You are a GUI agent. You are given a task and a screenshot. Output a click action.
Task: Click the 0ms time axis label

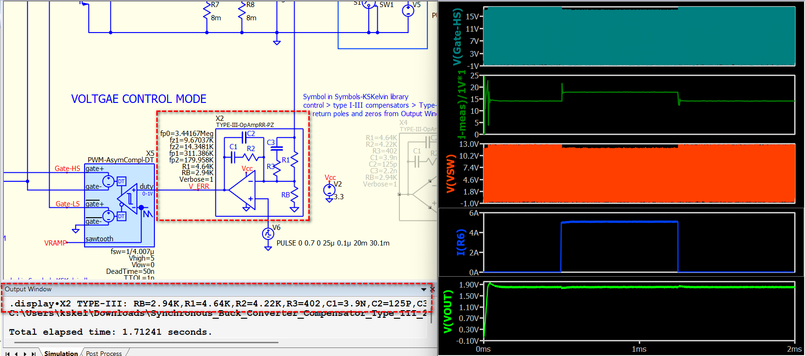(x=483, y=349)
